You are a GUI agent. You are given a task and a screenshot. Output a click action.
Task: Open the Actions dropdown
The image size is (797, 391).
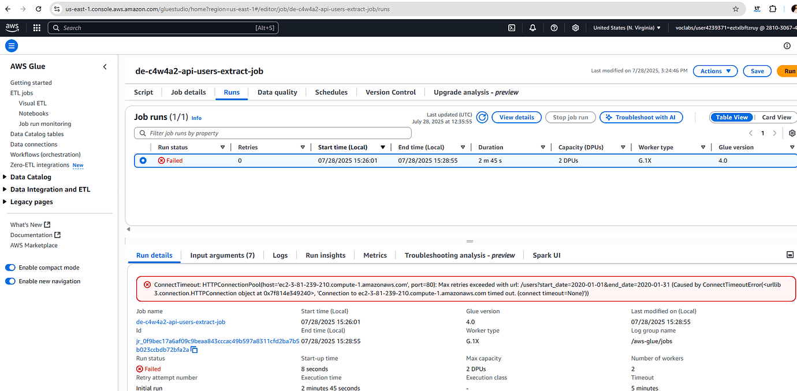coord(715,70)
